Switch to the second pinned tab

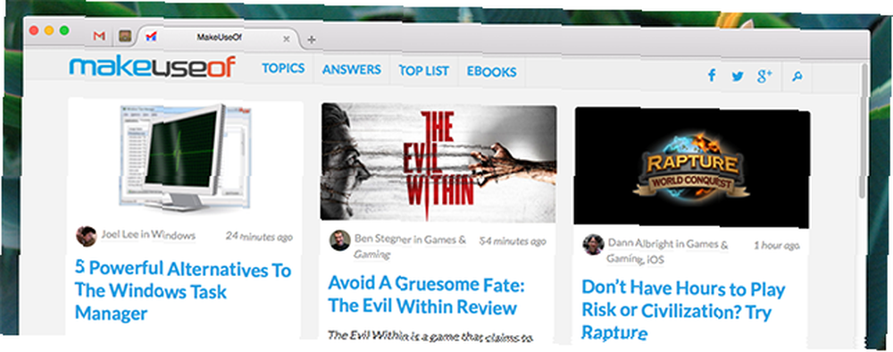[x=125, y=37]
